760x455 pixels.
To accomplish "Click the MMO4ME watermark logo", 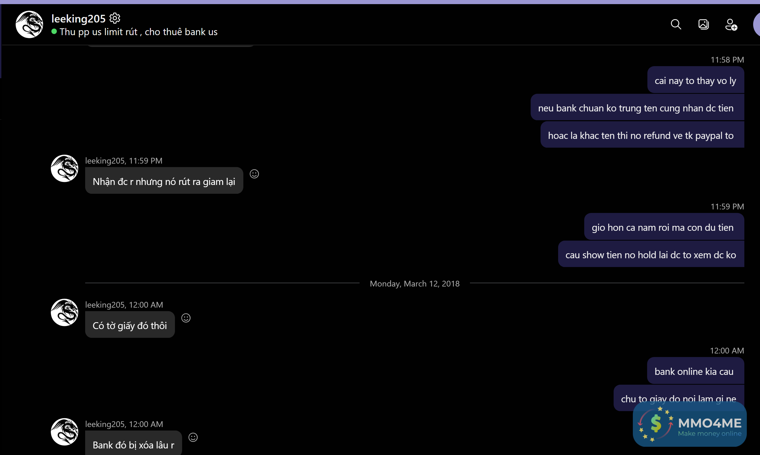I will click(x=689, y=425).
